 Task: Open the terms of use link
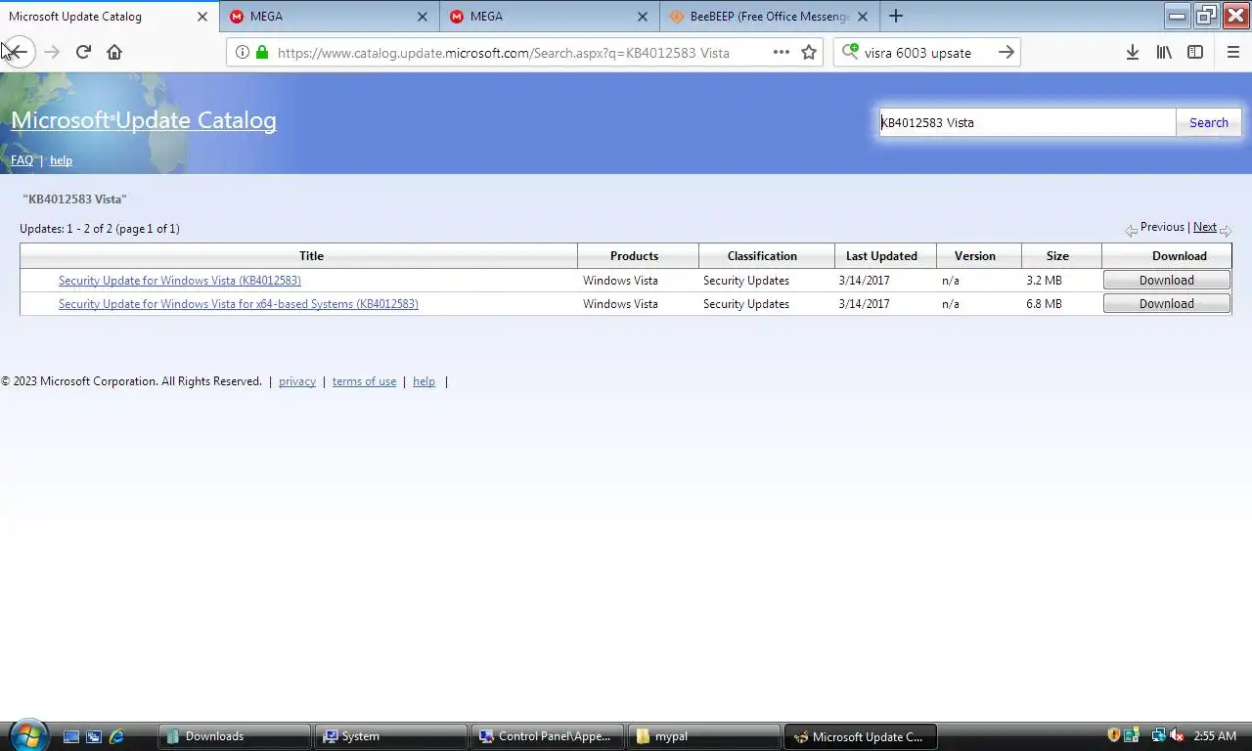(364, 381)
